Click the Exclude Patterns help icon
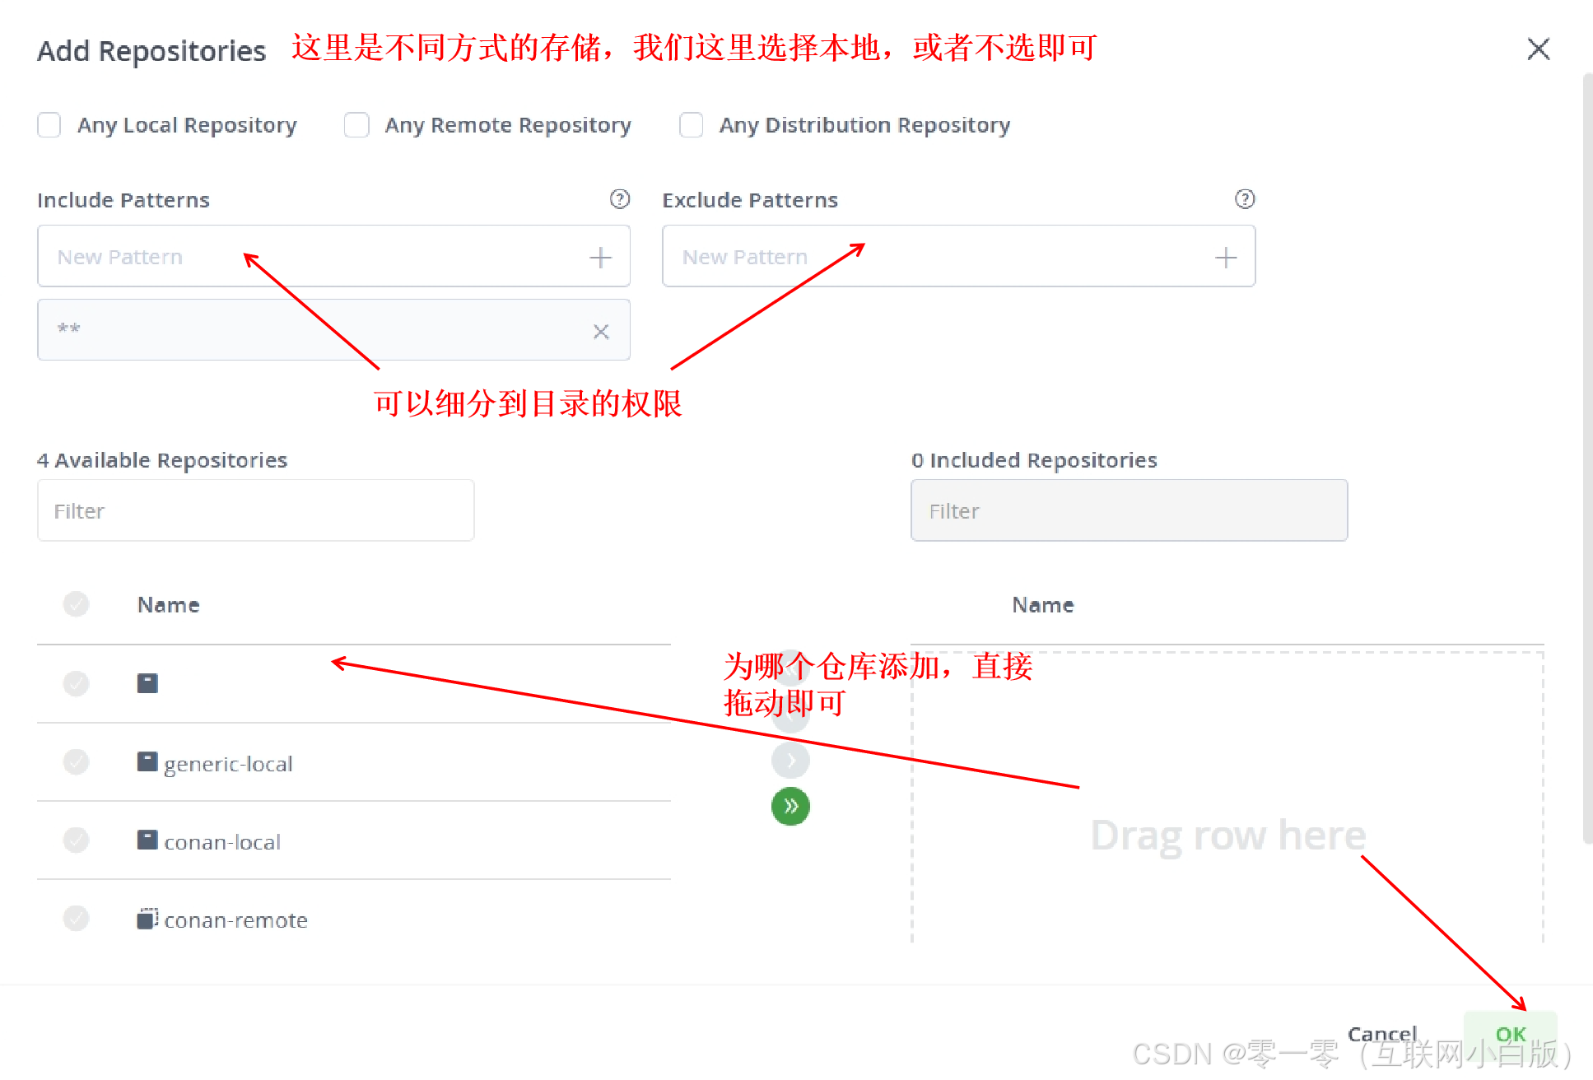 (x=1244, y=199)
